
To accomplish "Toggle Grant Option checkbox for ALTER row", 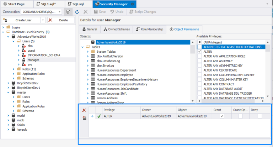I will [x=240, y=116].
